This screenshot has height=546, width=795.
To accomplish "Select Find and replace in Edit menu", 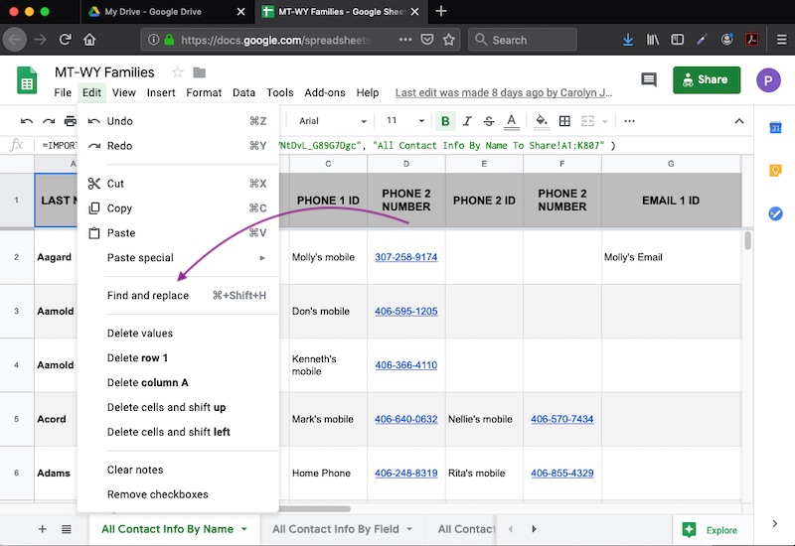I will tap(178, 295).
